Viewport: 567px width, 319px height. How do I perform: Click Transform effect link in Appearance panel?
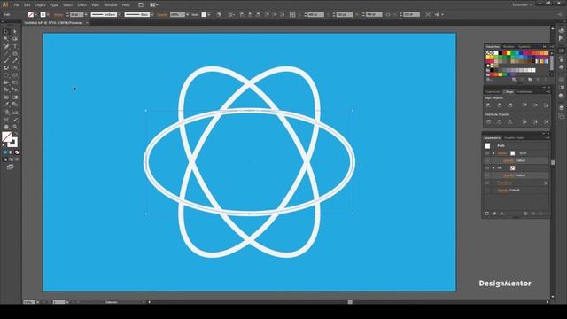click(504, 183)
